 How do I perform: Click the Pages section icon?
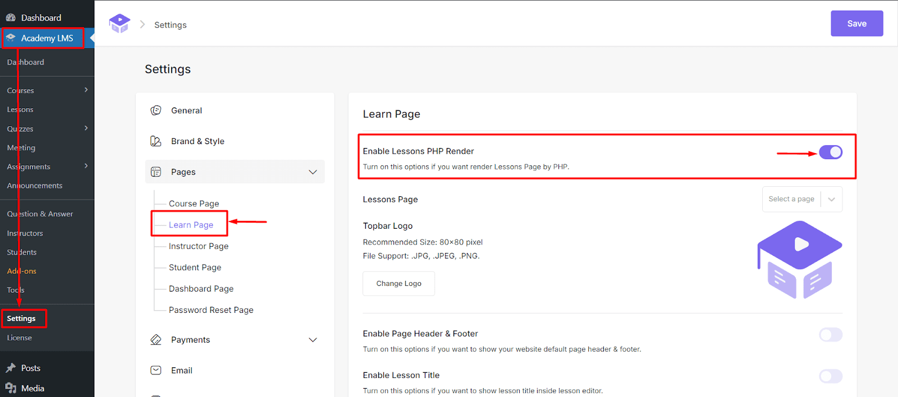[156, 172]
